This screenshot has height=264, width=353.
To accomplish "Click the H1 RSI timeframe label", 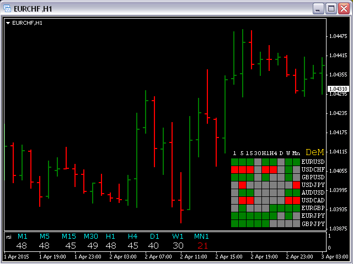I will 110,237.
